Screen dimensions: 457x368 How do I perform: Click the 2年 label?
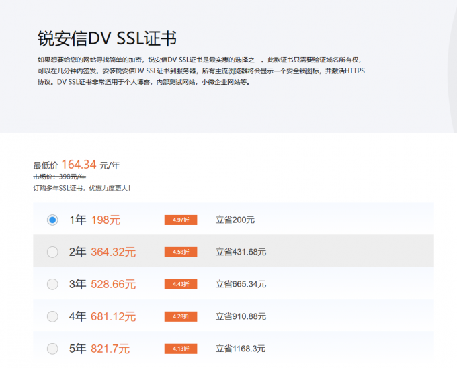(x=77, y=252)
